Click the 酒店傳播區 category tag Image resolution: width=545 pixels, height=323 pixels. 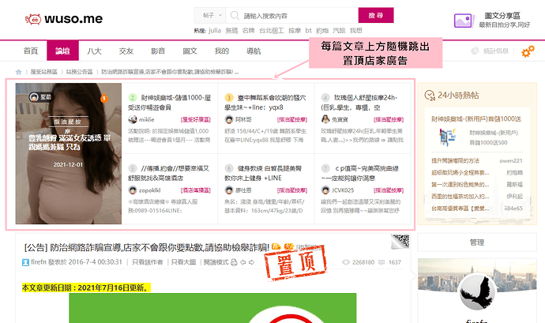(196, 190)
